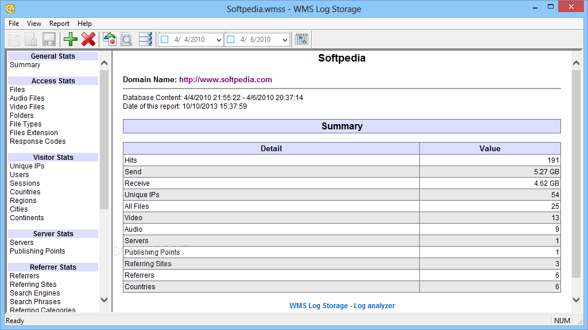This screenshot has height=330, width=588.
Task: Click the Hits row in summary table
Action: click(x=342, y=160)
